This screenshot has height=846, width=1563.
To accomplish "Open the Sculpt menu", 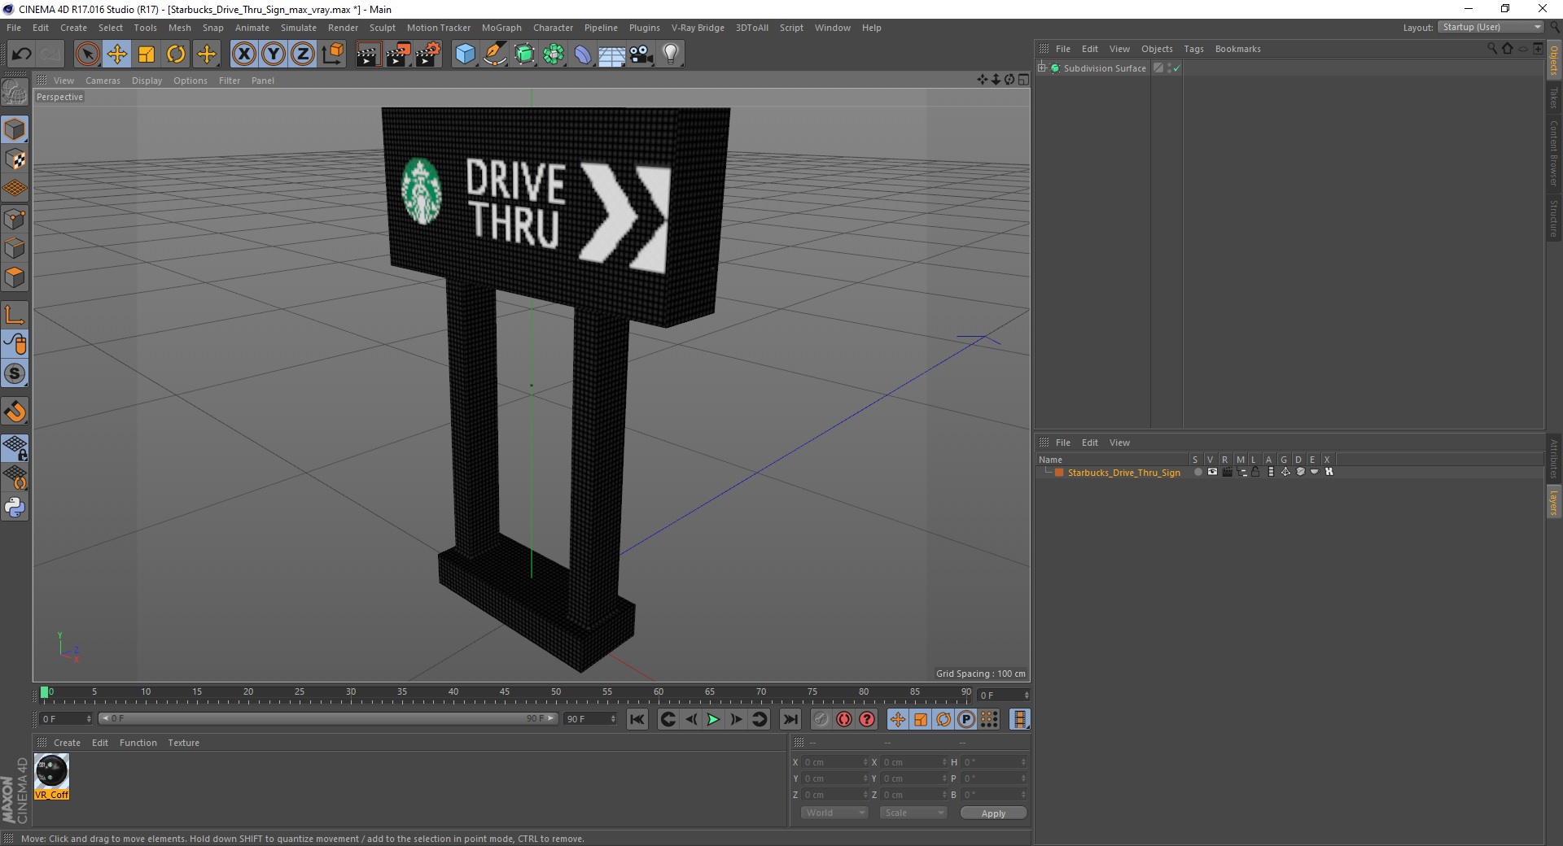I will pyautogui.click(x=382, y=28).
